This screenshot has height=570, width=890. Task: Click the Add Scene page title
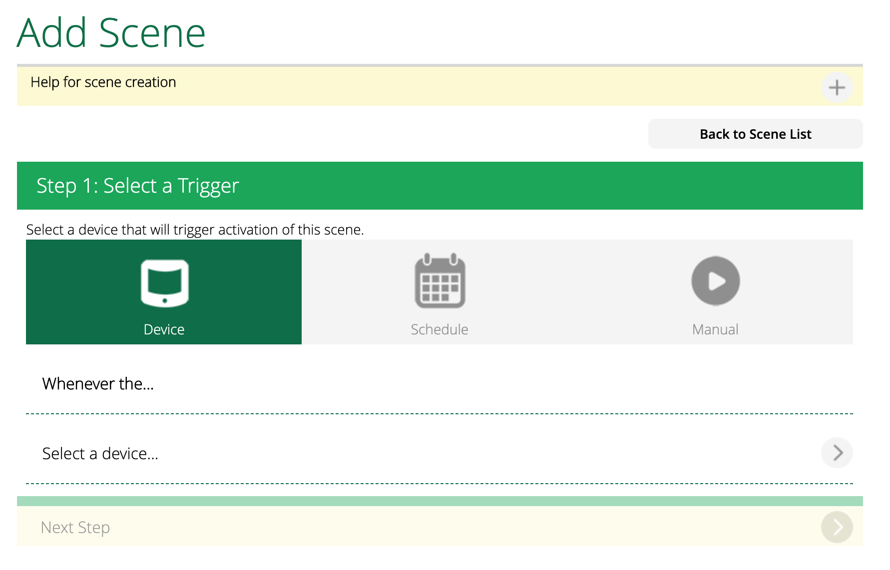point(111,33)
